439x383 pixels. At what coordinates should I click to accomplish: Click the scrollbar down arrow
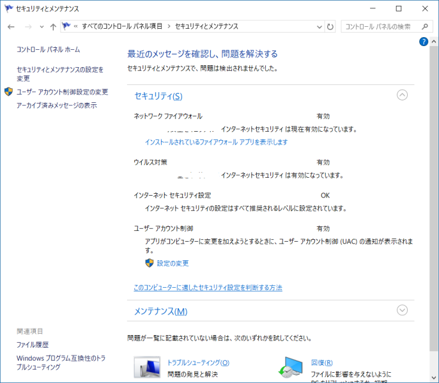pyautogui.click(x=434, y=377)
